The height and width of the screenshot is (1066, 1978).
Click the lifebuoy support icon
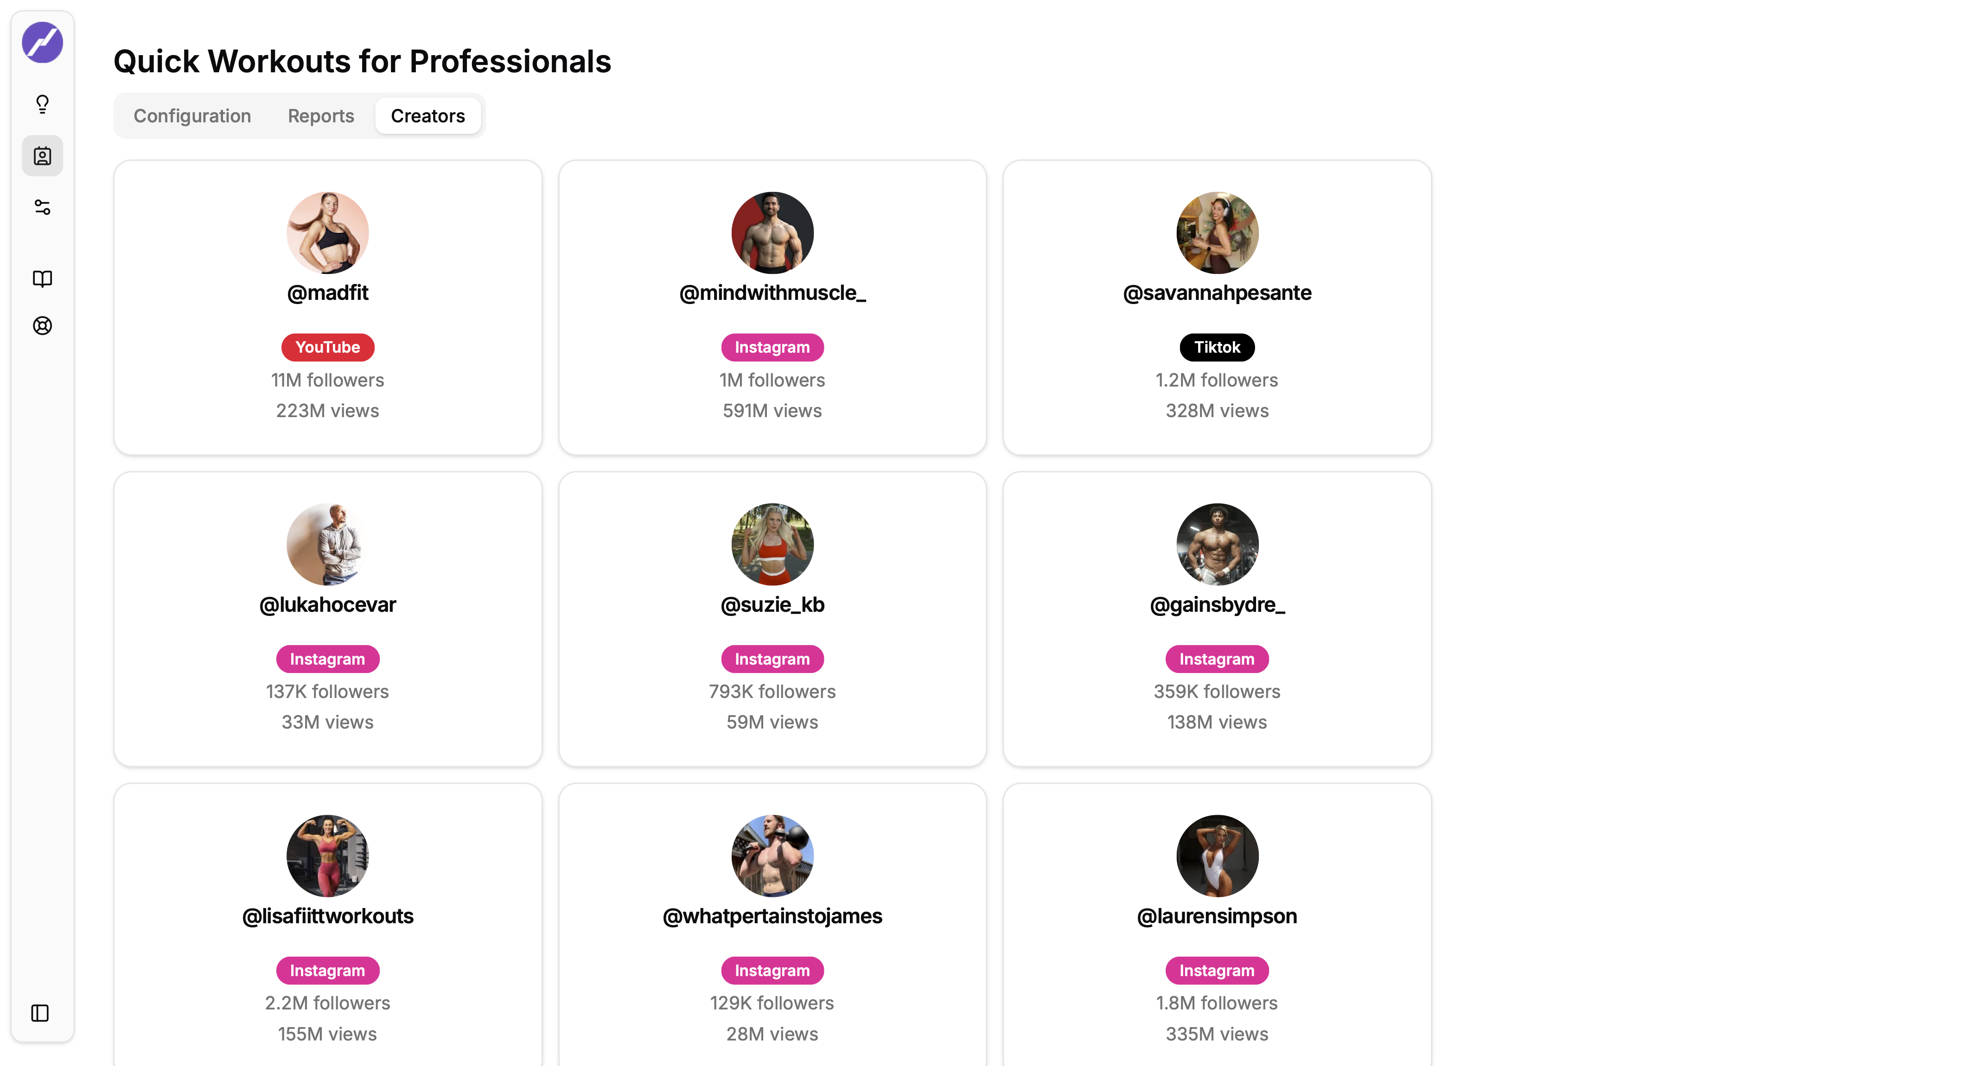(42, 325)
